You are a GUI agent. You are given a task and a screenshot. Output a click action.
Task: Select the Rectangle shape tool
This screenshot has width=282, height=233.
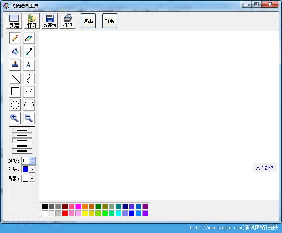coord(15,92)
